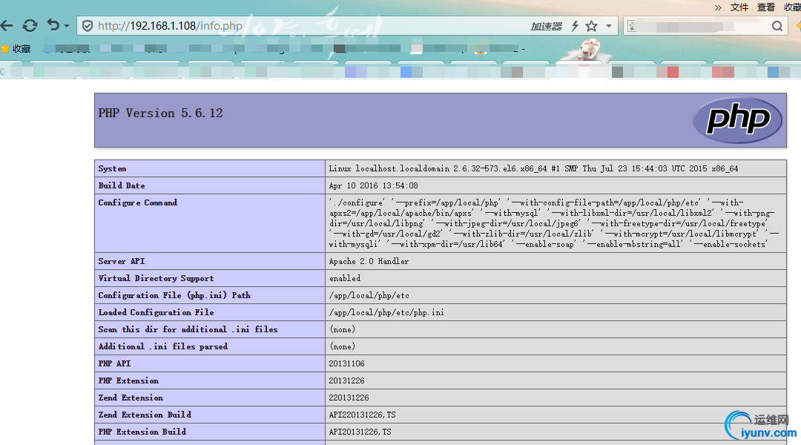Click Scan this dir for additional .ini files
This screenshot has height=445, width=801.
point(188,329)
